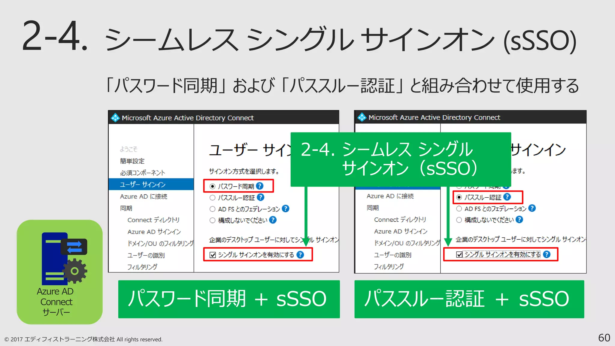The height and width of the screenshot is (346, 615).
Task: Go to Azure AD に接続 step in left window
Action: (144, 196)
